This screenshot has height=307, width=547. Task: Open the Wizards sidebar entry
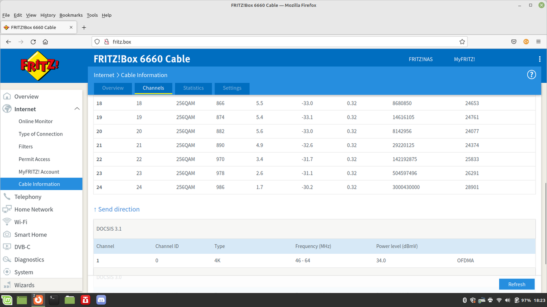pos(41,285)
